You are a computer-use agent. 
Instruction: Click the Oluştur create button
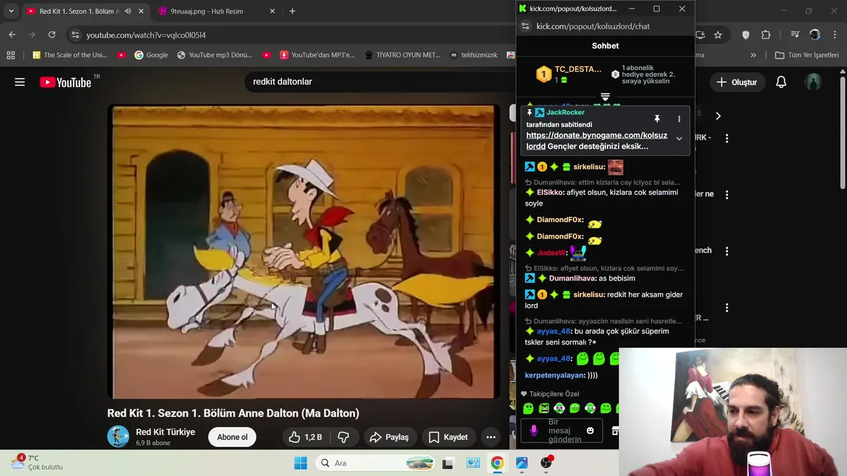736,82
